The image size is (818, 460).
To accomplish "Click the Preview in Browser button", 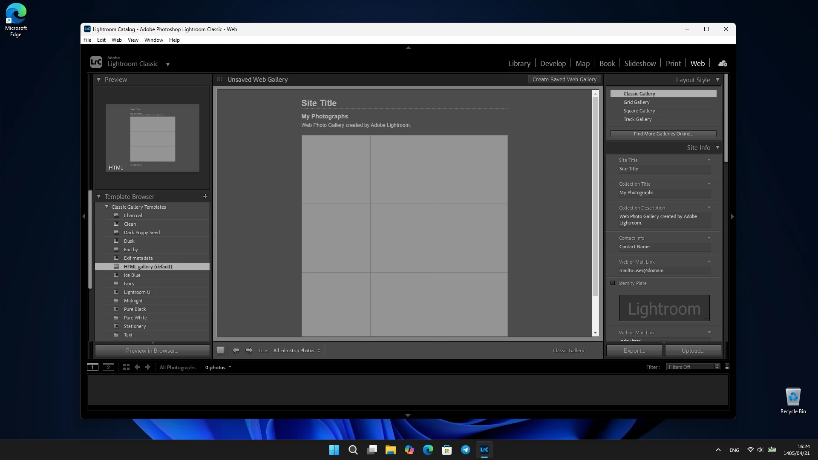I will tap(152, 351).
